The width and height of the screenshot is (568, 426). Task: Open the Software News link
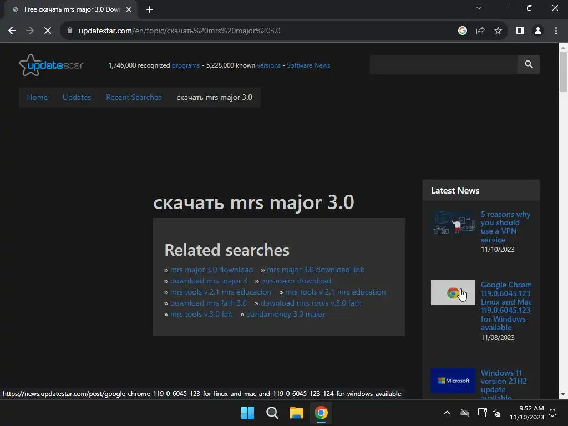pyautogui.click(x=308, y=65)
